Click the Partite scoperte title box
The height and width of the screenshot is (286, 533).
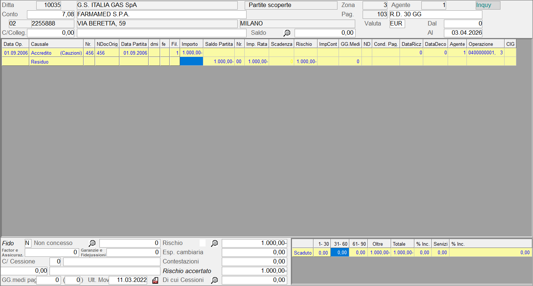point(291,5)
